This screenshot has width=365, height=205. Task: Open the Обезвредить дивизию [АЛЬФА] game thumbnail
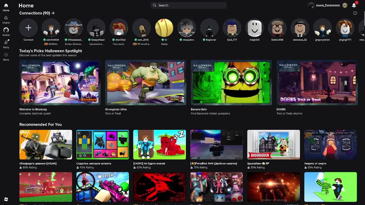pyautogui.click(x=46, y=145)
